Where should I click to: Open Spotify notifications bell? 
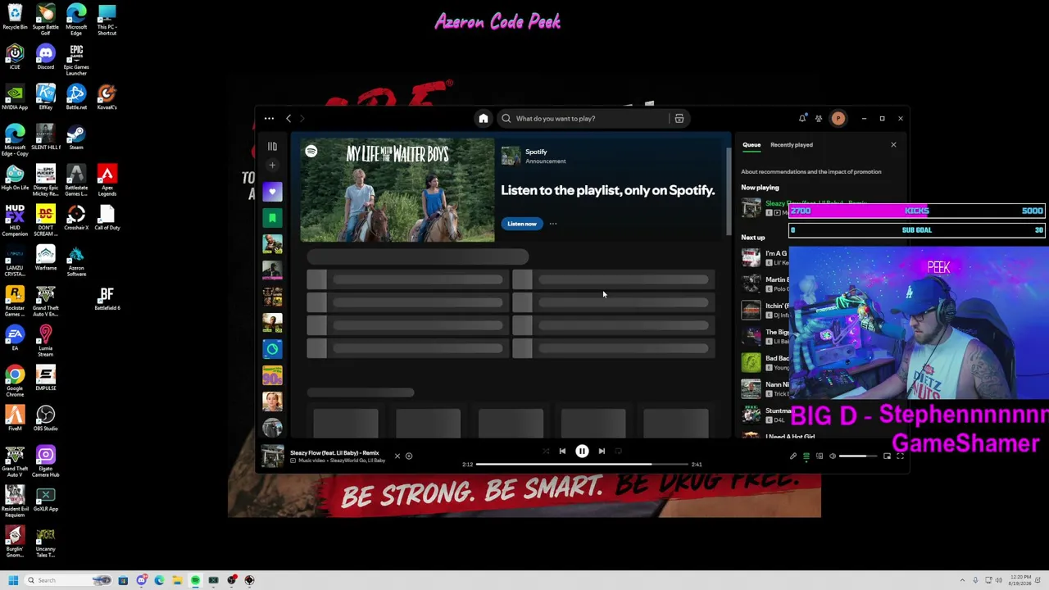click(x=802, y=119)
